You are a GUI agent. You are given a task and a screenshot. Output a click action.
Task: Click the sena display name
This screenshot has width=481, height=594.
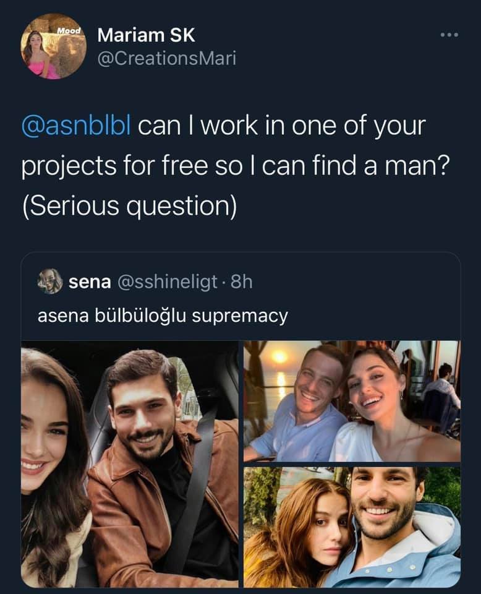click(x=90, y=282)
